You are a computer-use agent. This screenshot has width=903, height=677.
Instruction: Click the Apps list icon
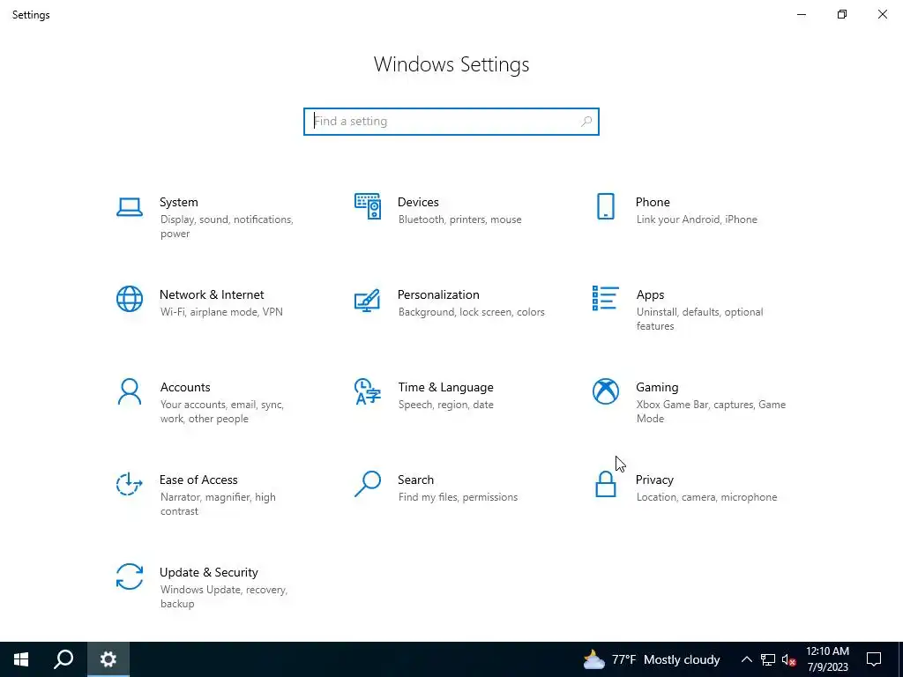pos(605,298)
